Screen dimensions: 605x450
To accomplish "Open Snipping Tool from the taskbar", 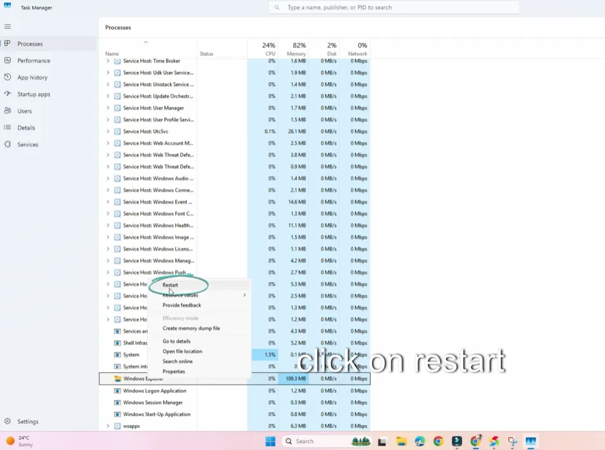I will 513,441.
